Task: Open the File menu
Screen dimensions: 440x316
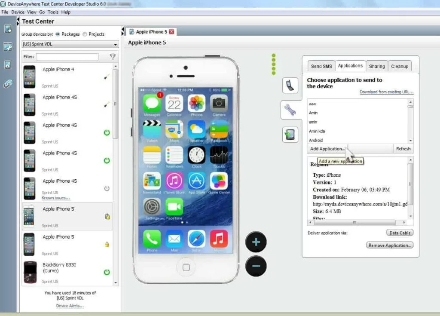Action: tap(5, 12)
